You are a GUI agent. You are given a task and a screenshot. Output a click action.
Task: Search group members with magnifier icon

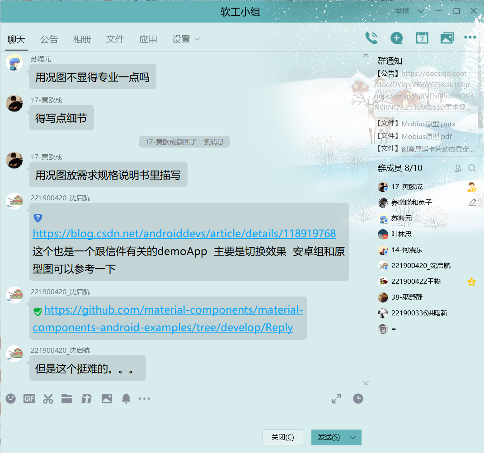(472, 168)
